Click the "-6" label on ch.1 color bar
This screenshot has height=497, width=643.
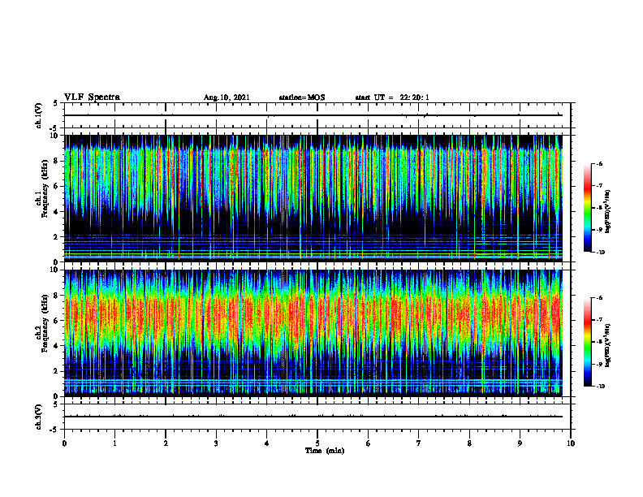pyautogui.click(x=599, y=163)
